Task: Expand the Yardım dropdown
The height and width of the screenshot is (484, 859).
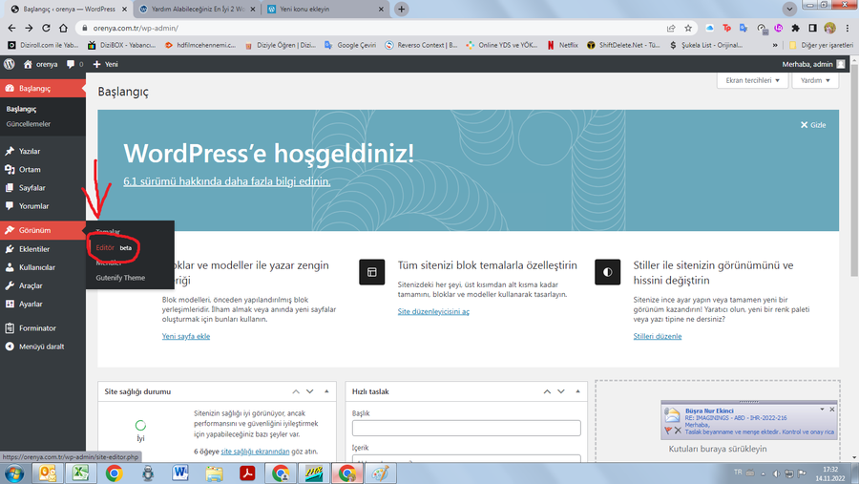Action: coord(815,80)
